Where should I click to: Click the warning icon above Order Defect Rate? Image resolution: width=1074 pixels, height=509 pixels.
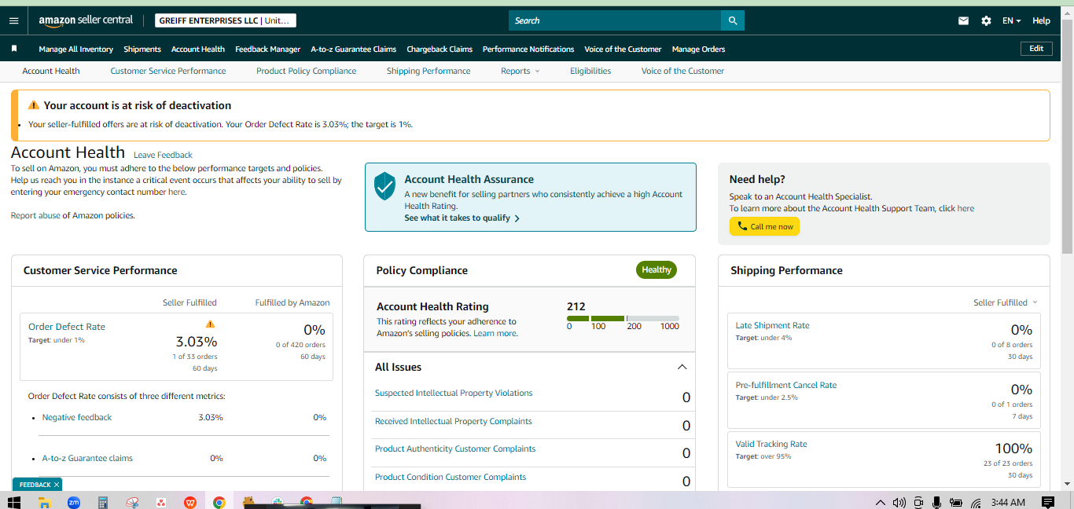[210, 324]
